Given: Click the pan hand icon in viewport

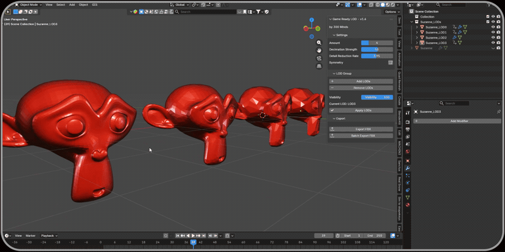Looking at the screenshot, I should pos(319,50).
